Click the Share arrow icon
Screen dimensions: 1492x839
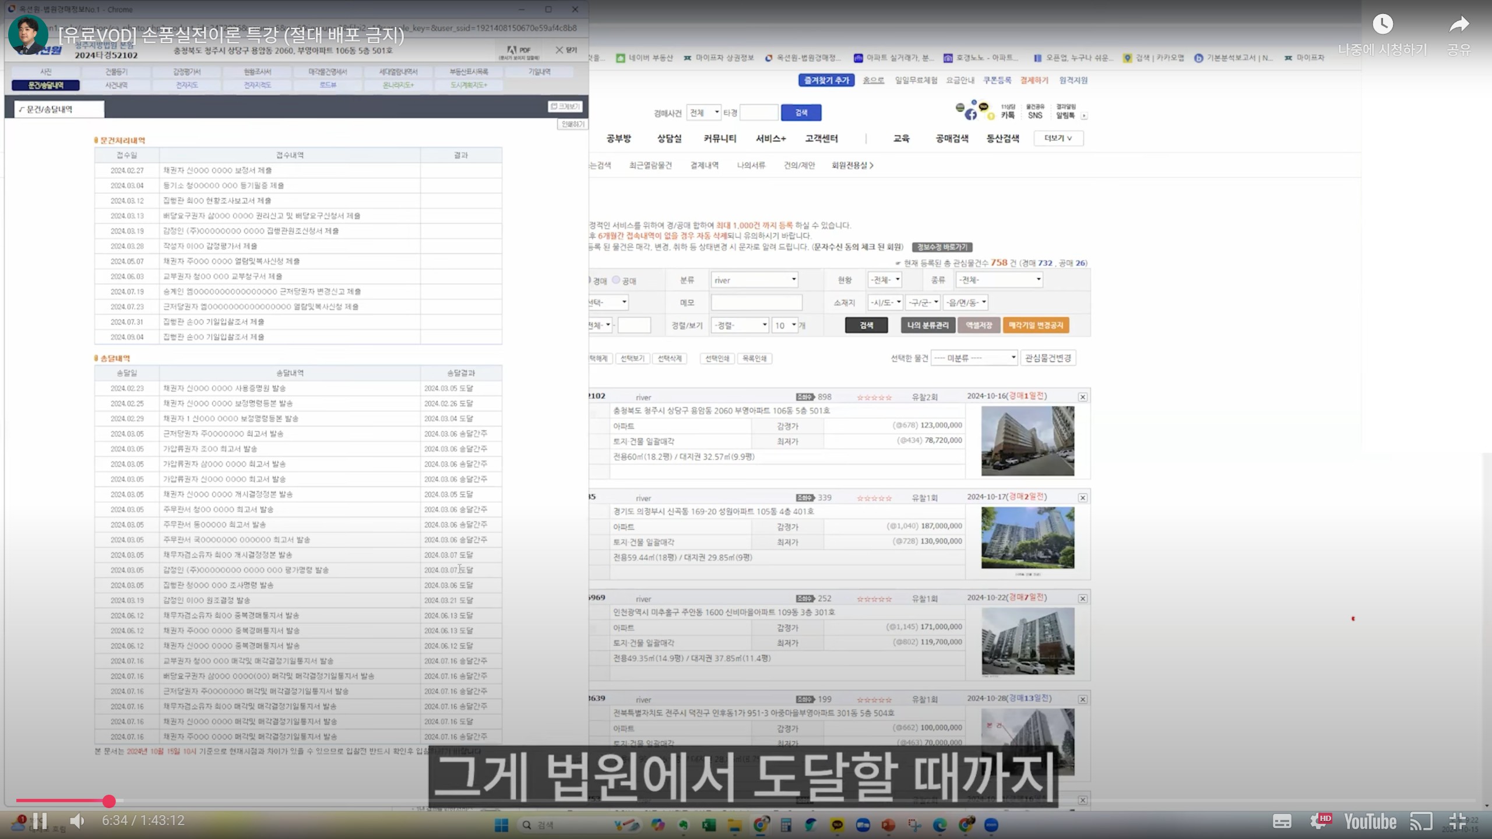(x=1459, y=24)
